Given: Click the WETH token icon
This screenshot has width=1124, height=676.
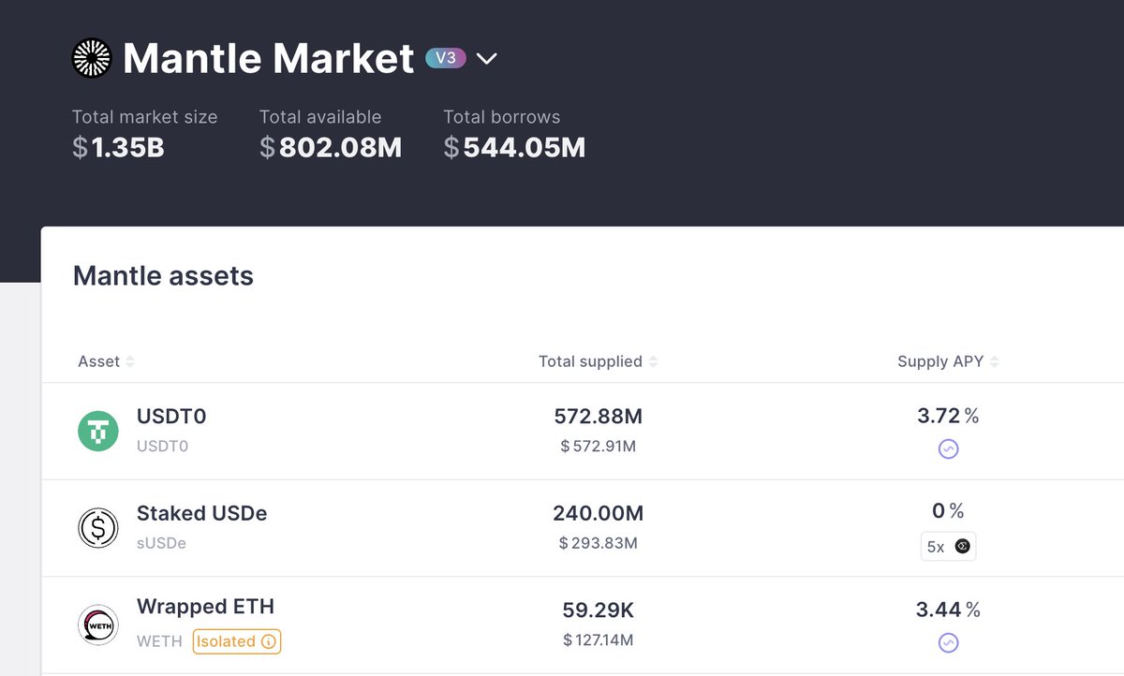Looking at the screenshot, I should 98,624.
